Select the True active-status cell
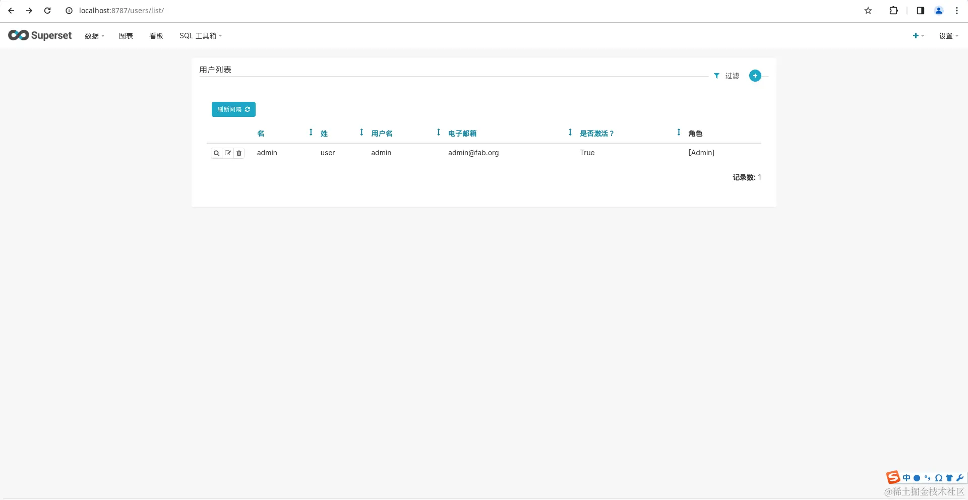The width and height of the screenshot is (968, 500). click(x=587, y=153)
